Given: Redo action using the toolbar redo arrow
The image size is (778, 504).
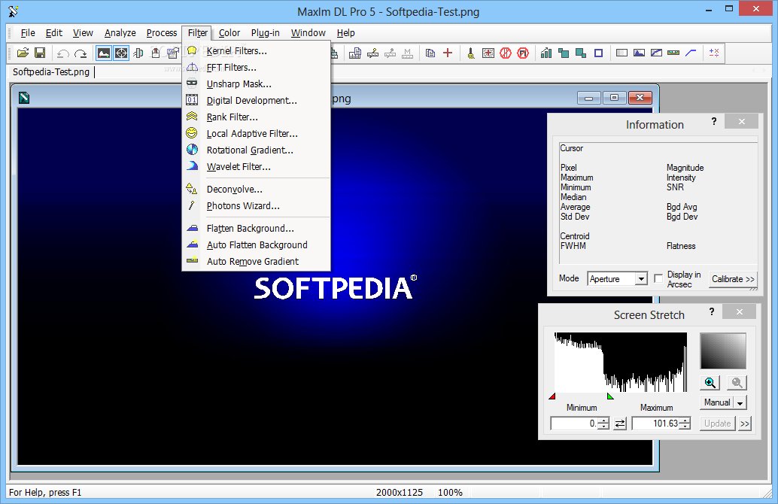Looking at the screenshot, I should (81, 53).
